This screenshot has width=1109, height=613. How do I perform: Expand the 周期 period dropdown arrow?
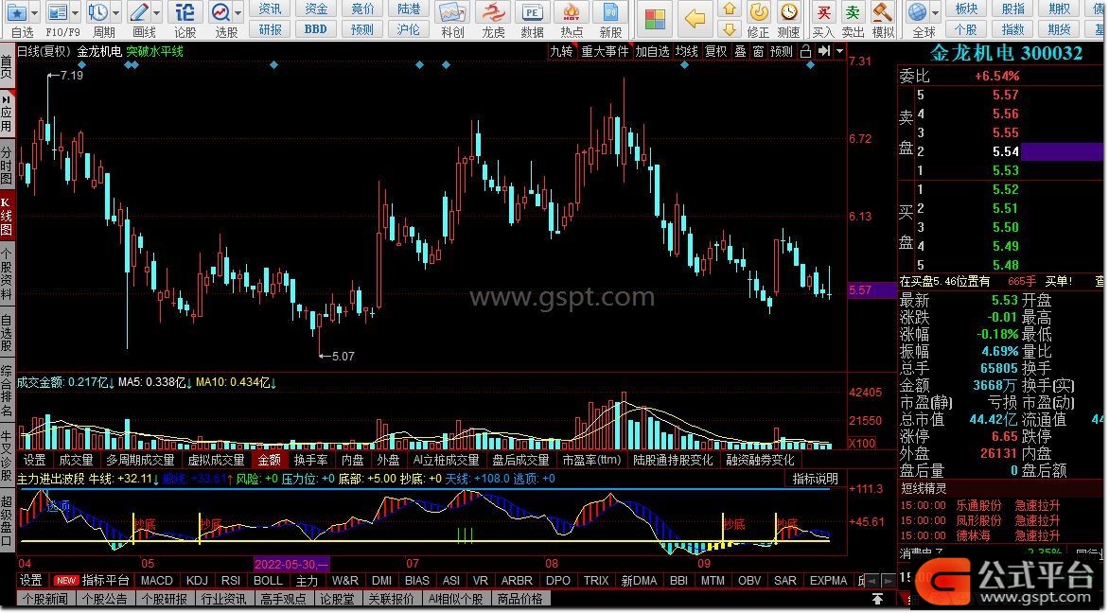(116, 12)
